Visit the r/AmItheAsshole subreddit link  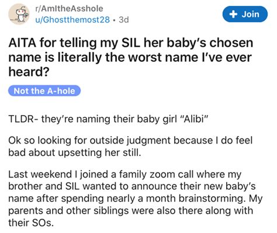coord(69,9)
